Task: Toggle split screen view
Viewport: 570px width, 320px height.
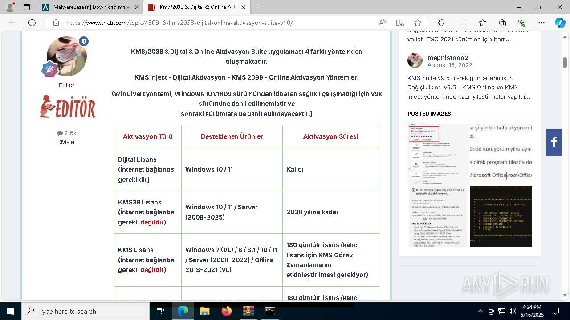Action: click(463, 23)
